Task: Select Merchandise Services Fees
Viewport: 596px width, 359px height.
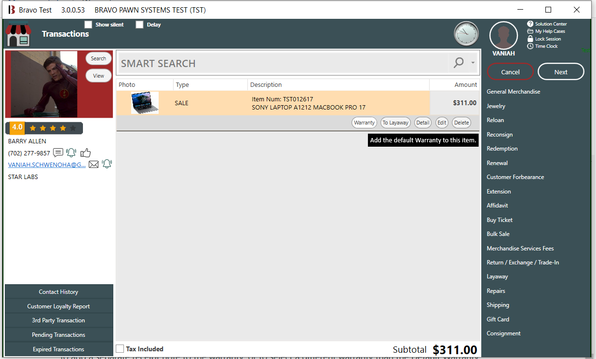Action: coord(520,249)
